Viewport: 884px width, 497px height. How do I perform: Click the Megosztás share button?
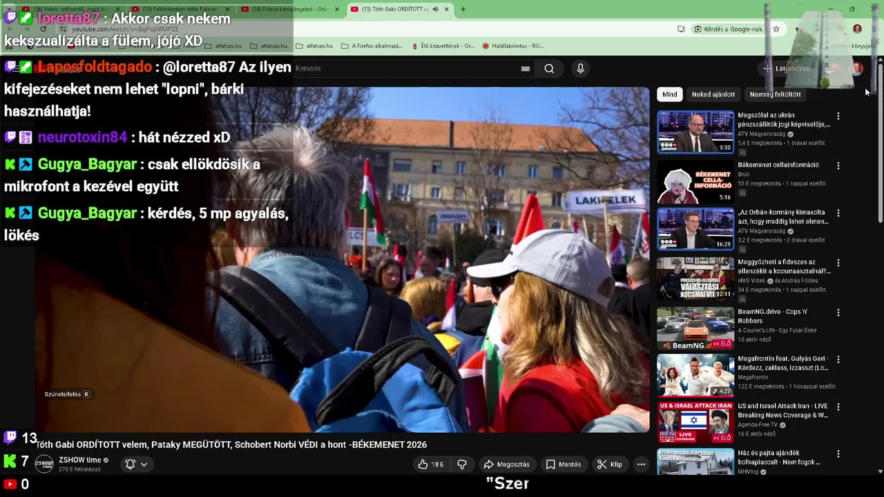506,465
